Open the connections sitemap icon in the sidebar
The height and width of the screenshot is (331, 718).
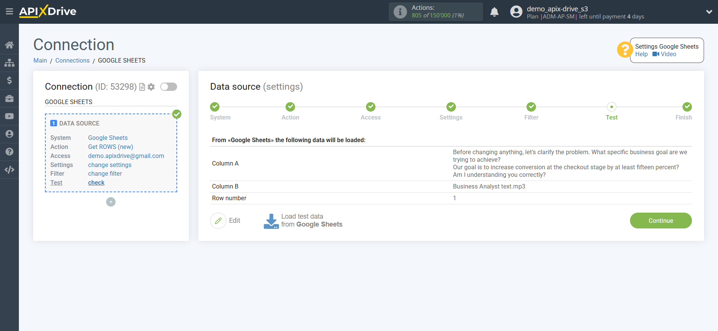9,63
